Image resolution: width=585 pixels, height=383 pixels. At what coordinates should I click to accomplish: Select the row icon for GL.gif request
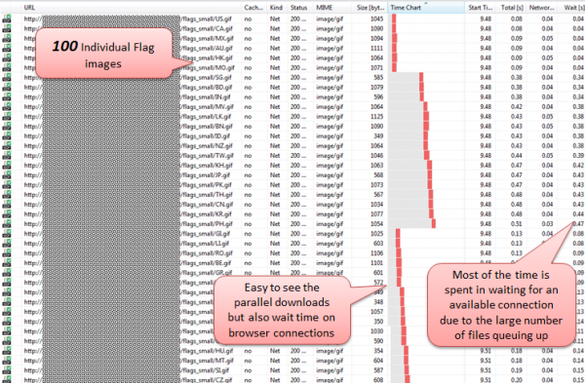(x=7, y=234)
